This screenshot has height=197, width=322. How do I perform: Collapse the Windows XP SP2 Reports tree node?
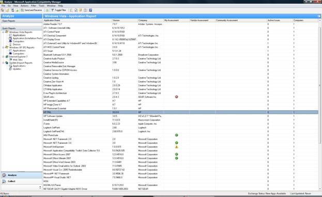[x=3, y=48]
